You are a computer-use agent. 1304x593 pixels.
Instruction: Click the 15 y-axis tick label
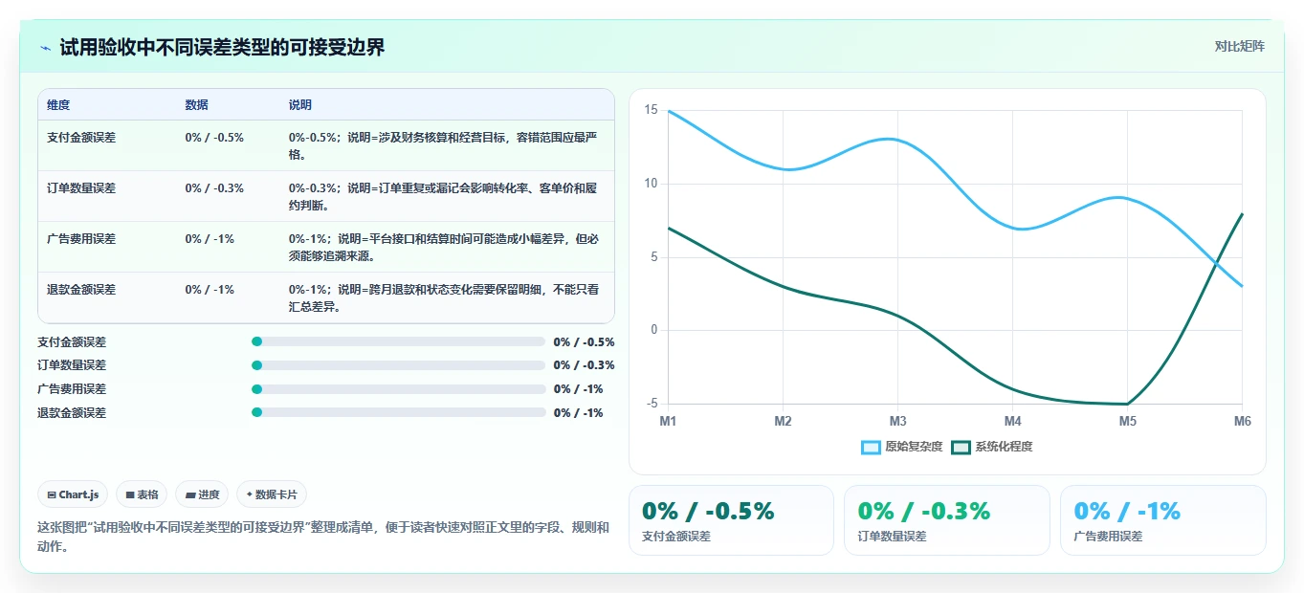651,111
